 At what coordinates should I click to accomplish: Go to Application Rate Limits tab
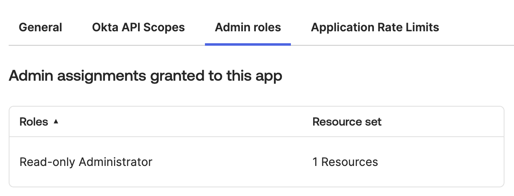375,28
